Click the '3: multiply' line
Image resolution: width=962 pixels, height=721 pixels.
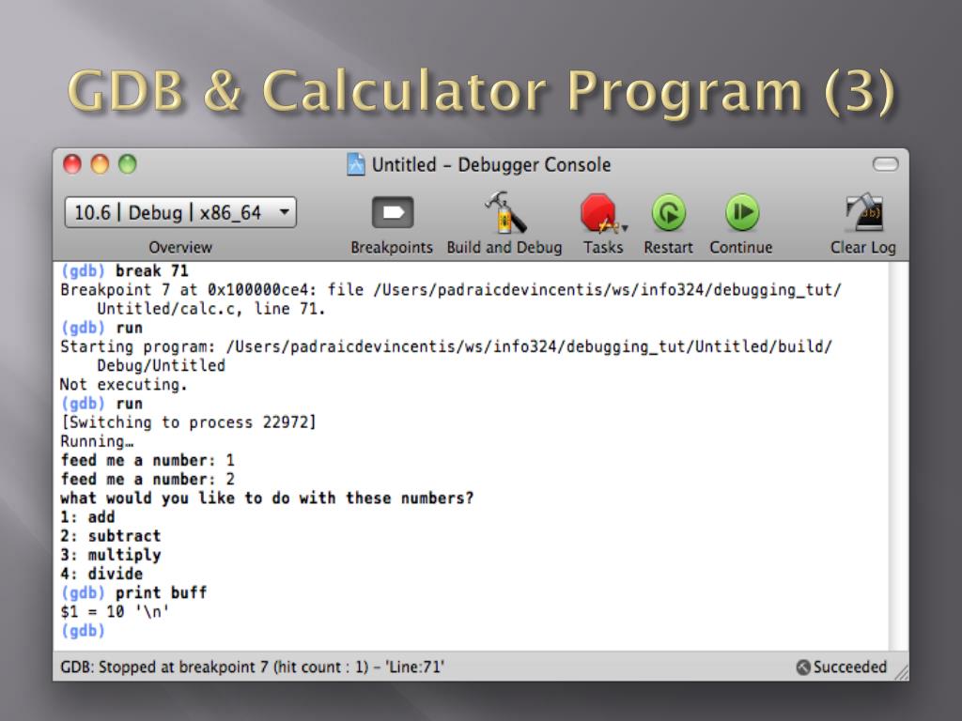111,555
